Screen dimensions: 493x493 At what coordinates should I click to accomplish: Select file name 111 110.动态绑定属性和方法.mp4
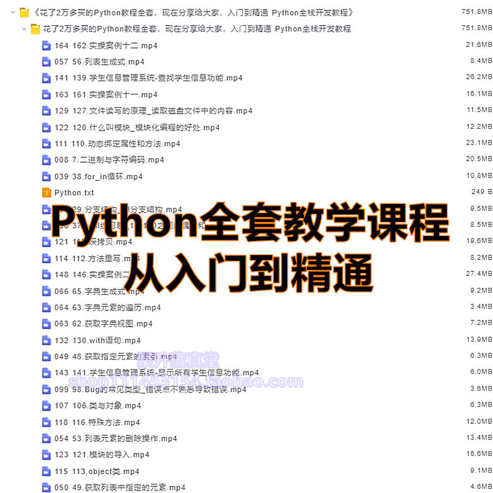click(117, 144)
